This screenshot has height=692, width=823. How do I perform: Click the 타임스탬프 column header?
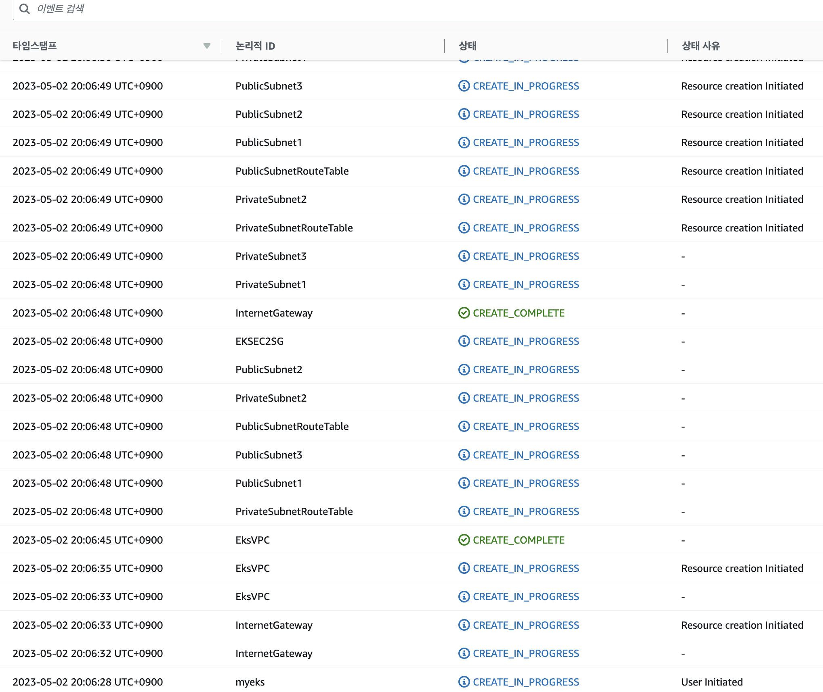35,46
